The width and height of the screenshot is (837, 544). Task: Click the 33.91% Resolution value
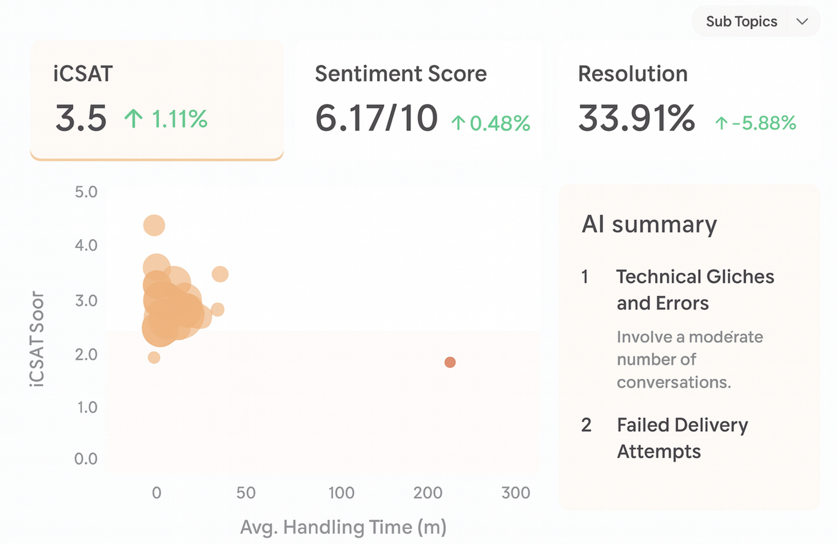pos(637,118)
